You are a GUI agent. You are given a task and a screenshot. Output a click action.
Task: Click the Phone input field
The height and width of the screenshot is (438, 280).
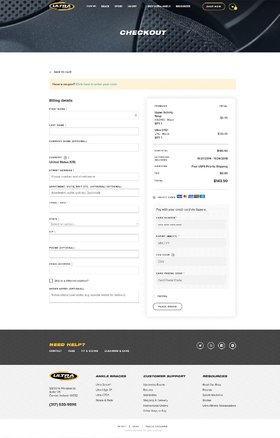coord(94,254)
